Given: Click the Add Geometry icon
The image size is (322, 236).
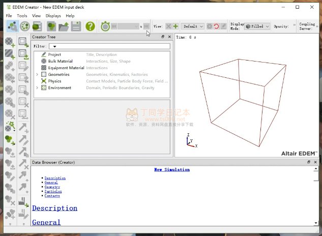Looking at the screenshot, I should 23,42.
